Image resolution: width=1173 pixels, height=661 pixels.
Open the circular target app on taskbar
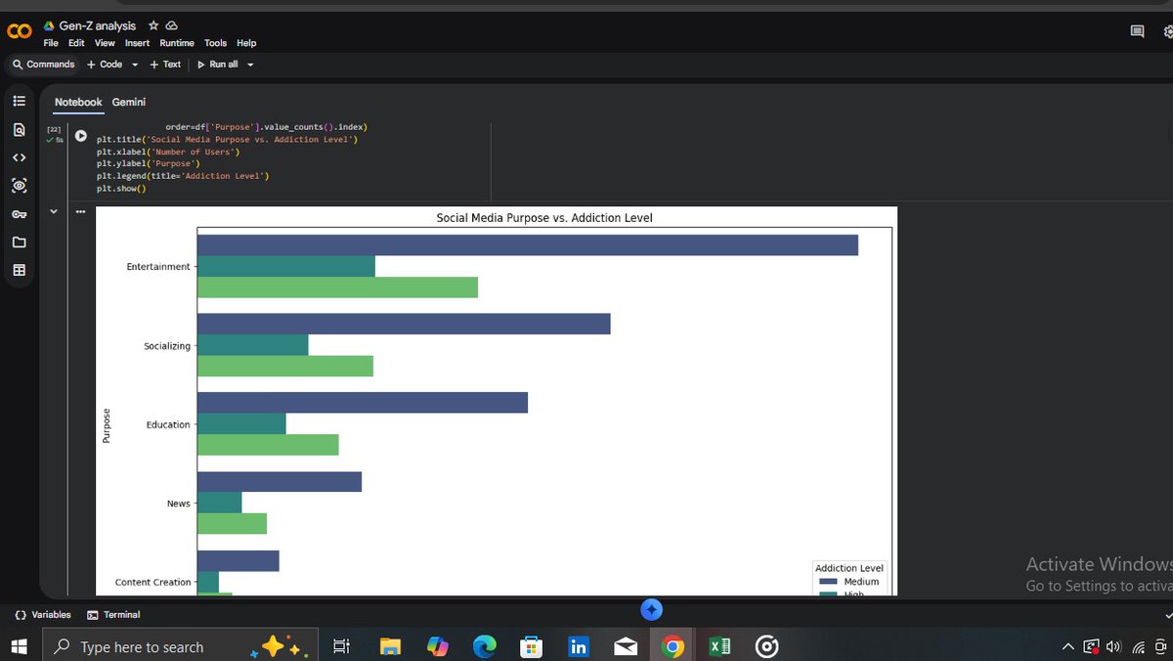coord(766,646)
